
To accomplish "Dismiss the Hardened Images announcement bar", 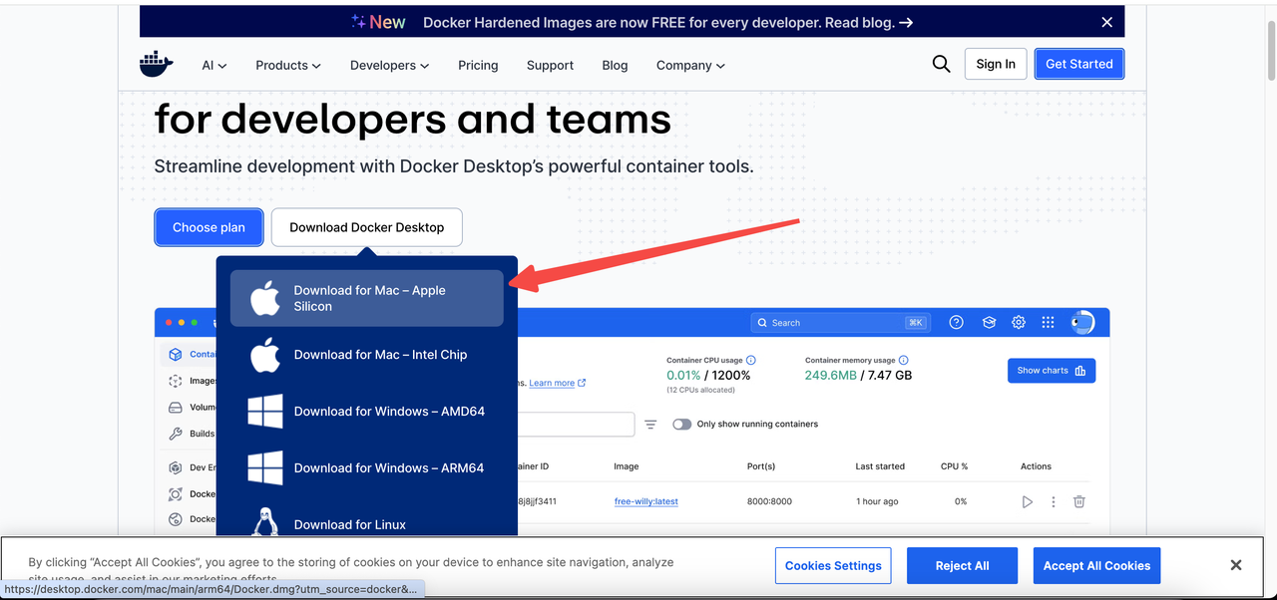I will pos(1106,22).
